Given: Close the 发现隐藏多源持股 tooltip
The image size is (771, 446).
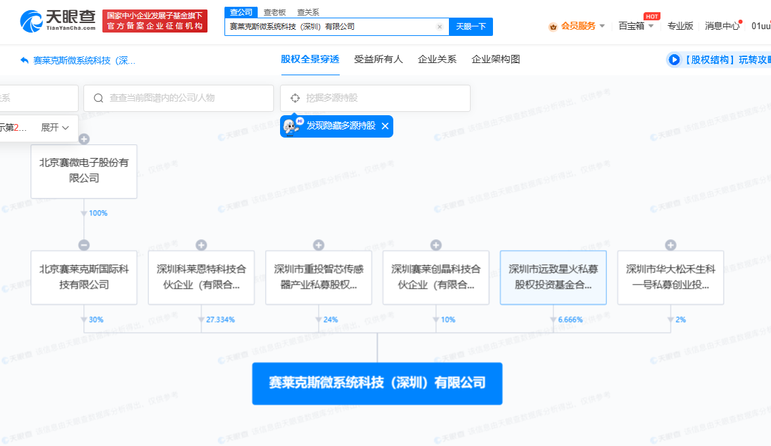Looking at the screenshot, I should tap(385, 126).
